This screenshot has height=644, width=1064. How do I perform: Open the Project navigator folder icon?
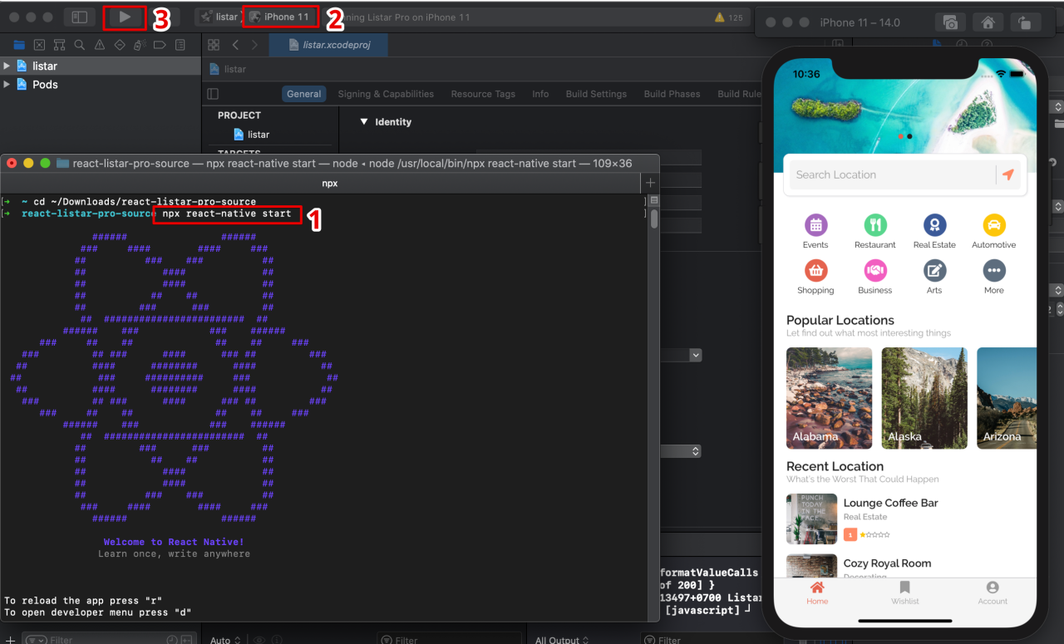[19, 45]
